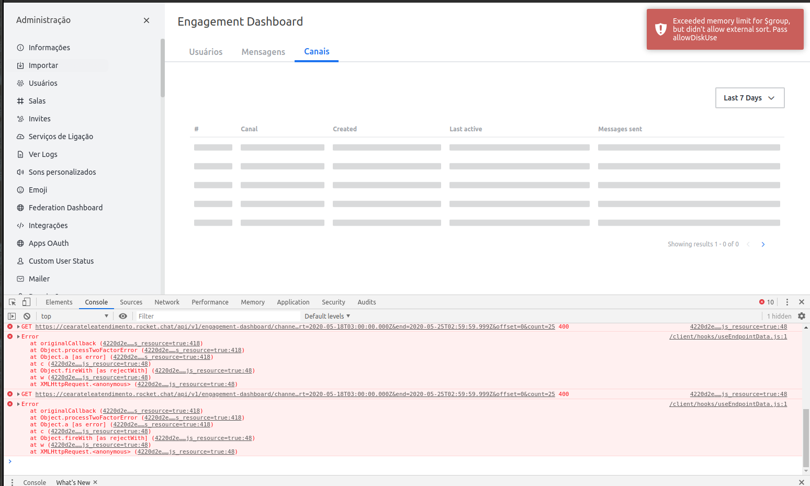The height and width of the screenshot is (486, 810).
Task: Clear the console with the clear icon
Action: 27,316
